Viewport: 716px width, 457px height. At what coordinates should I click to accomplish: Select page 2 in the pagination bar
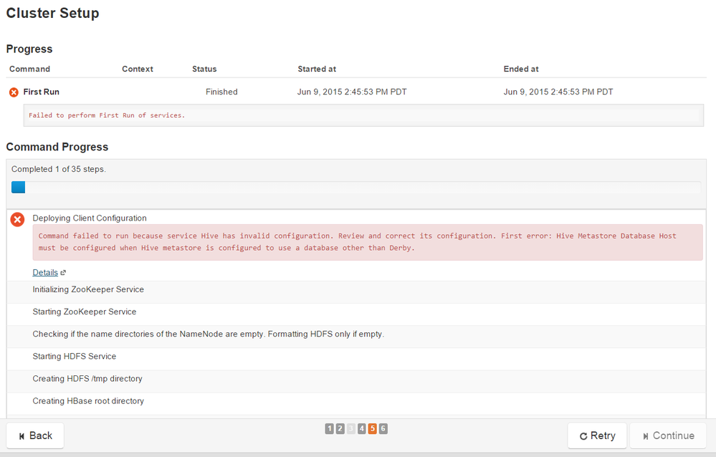pos(340,428)
